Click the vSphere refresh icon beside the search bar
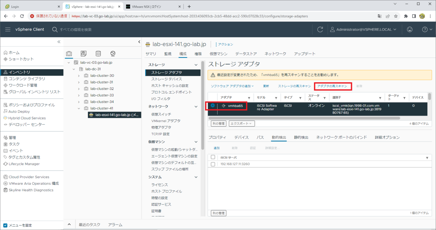The width and height of the screenshot is (436, 230). [x=319, y=29]
